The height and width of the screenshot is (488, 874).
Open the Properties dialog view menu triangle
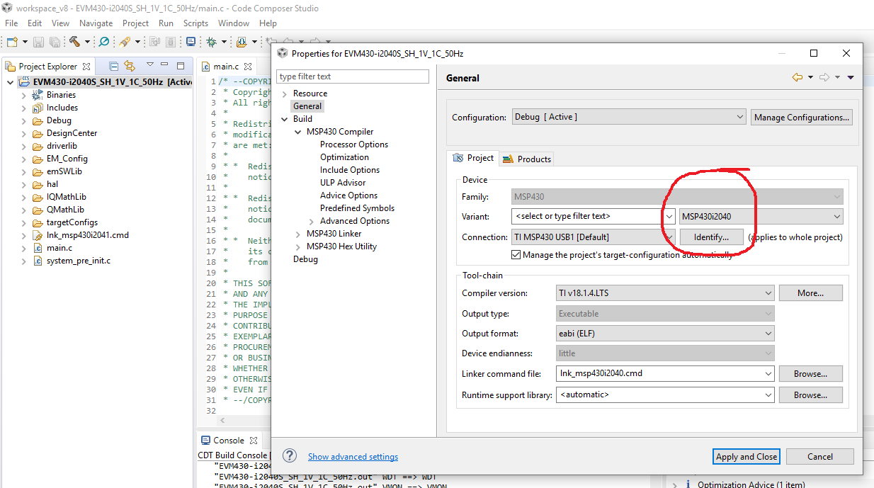point(851,78)
